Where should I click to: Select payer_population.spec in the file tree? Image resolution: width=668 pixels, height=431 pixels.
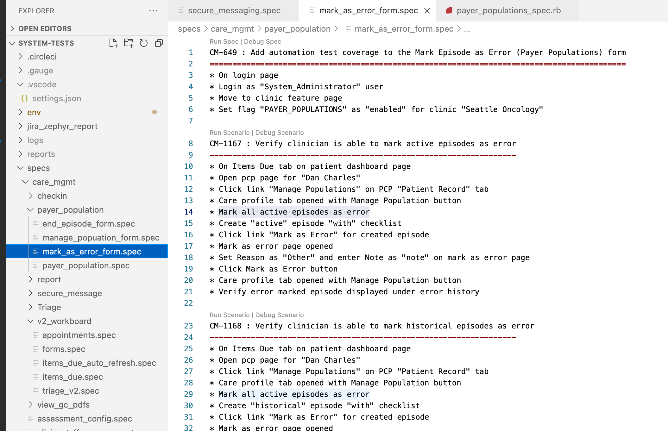coord(86,265)
